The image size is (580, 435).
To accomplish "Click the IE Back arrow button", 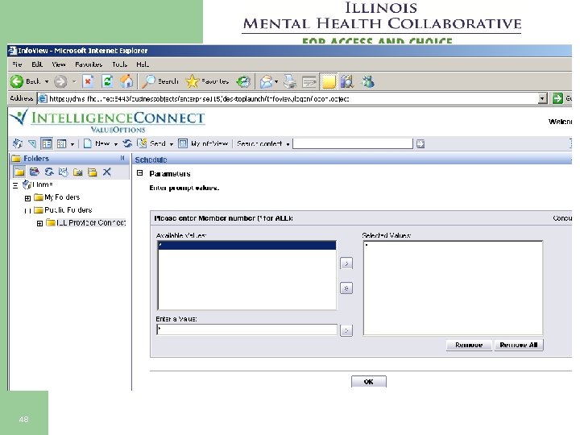I will click(x=17, y=81).
